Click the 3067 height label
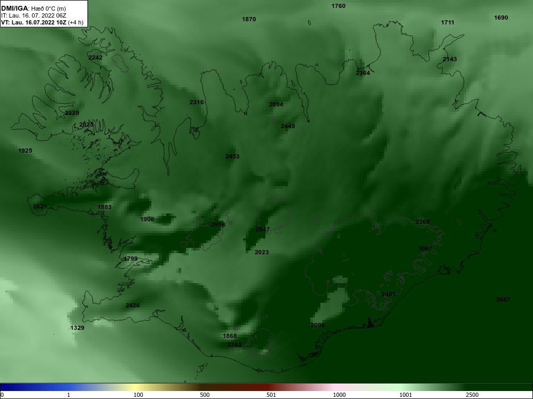The width and height of the screenshot is (533, 399). coord(425,248)
